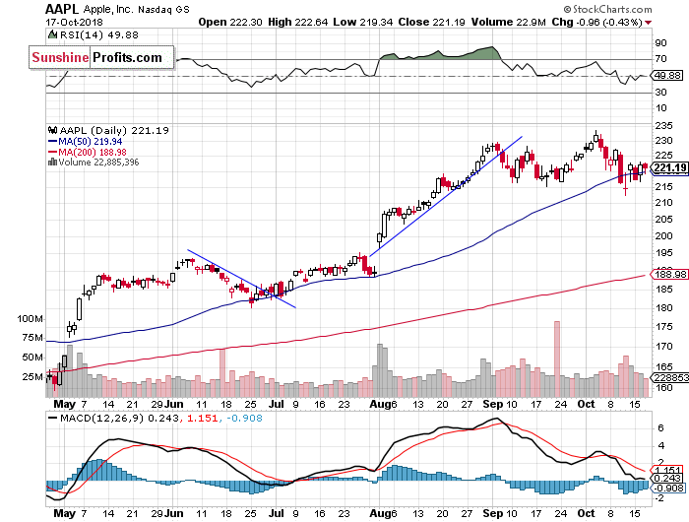Click Oct label on bottom MACD axis

coord(586,513)
